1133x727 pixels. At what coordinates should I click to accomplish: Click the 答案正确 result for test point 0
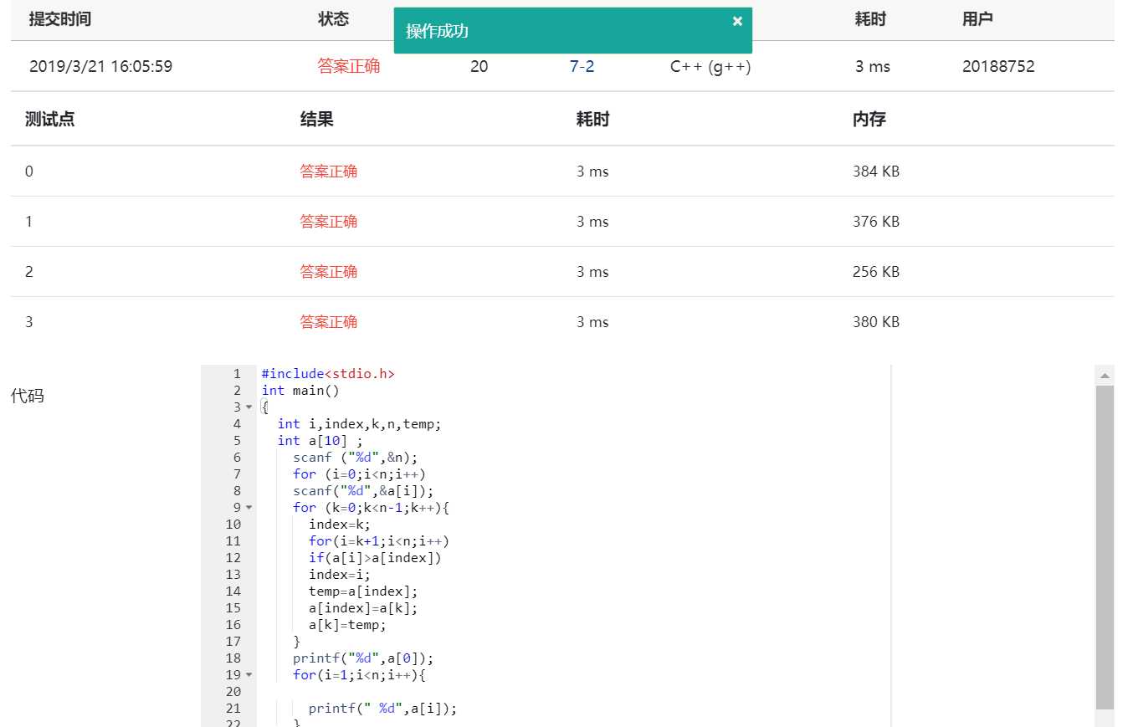(x=329, y=172)
